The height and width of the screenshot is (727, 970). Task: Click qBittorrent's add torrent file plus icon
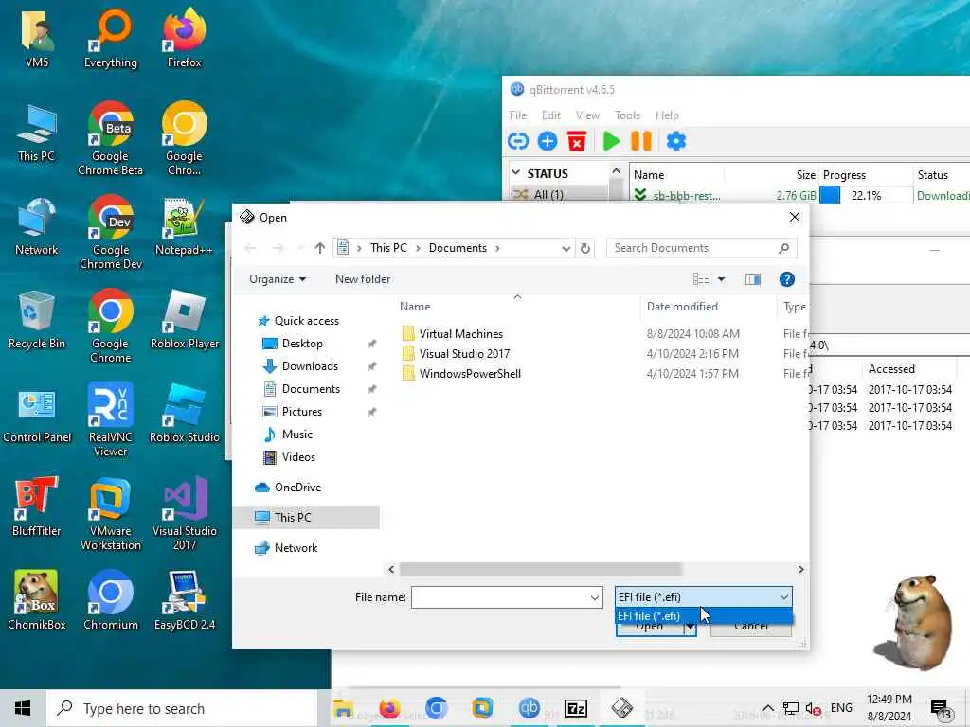[x=547, y=142]
